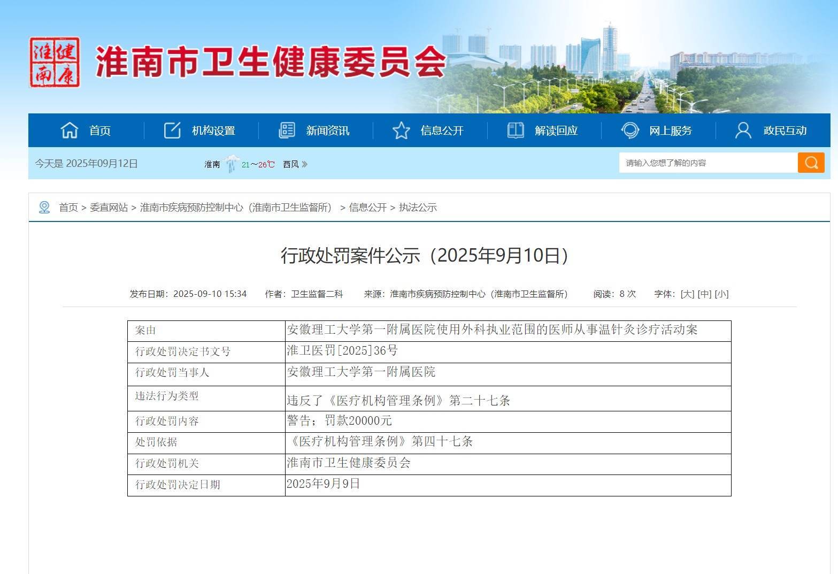Click the star icon next to 信息公开

point(402,130)
